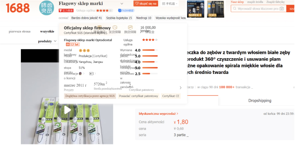Play the toothbrush product video
Screen dimensions: 295x145
67,110
